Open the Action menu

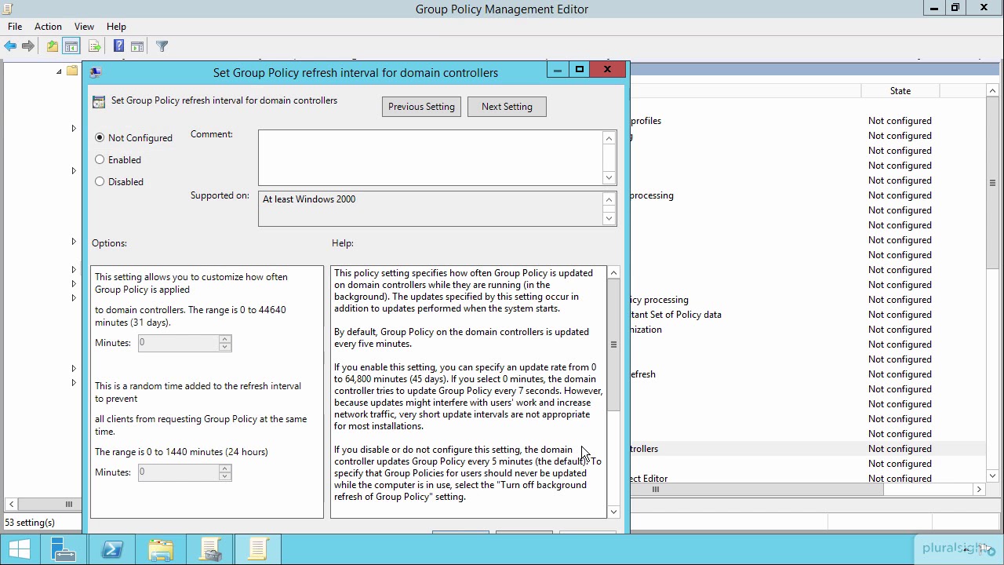click(48, 26)
